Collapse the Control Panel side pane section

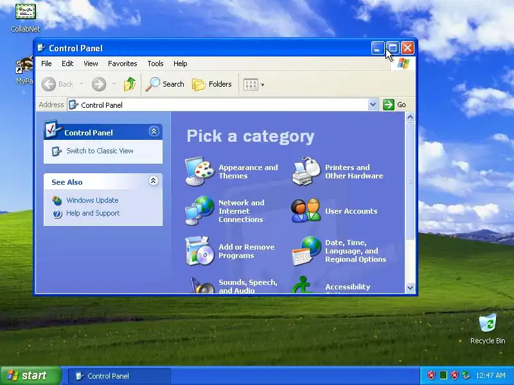pos(154,132)
